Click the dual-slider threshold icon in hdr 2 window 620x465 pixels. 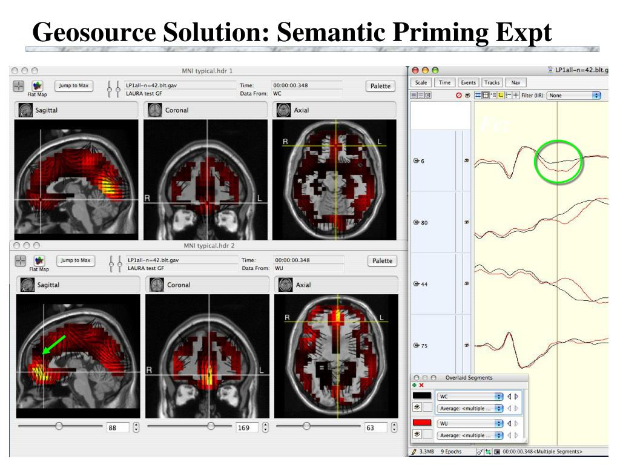click(x=116, y=264)
